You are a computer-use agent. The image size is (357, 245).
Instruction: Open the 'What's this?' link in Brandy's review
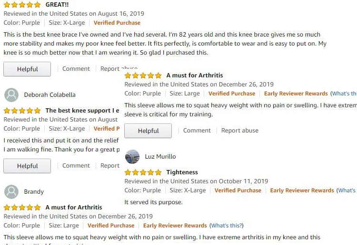pos(227,226)
